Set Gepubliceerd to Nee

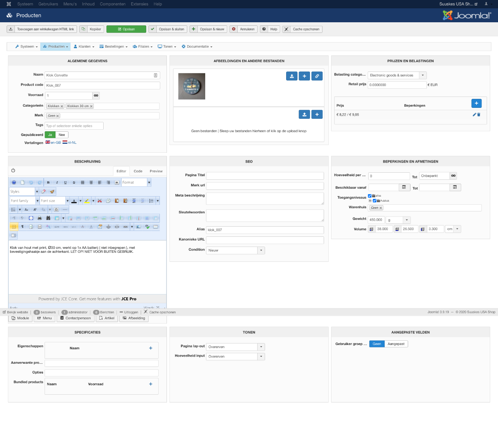click(x=62, y=135)
